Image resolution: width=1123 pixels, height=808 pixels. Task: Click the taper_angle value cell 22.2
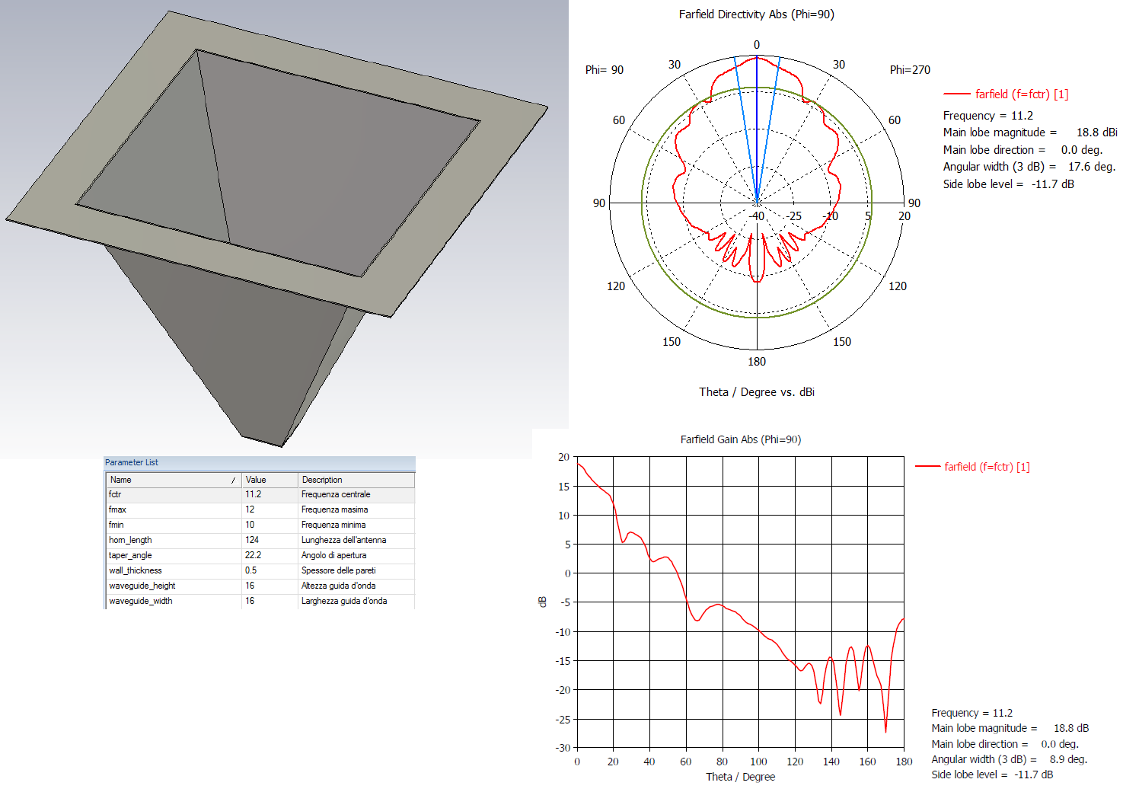pyautogui.click(x=270, y=555)
